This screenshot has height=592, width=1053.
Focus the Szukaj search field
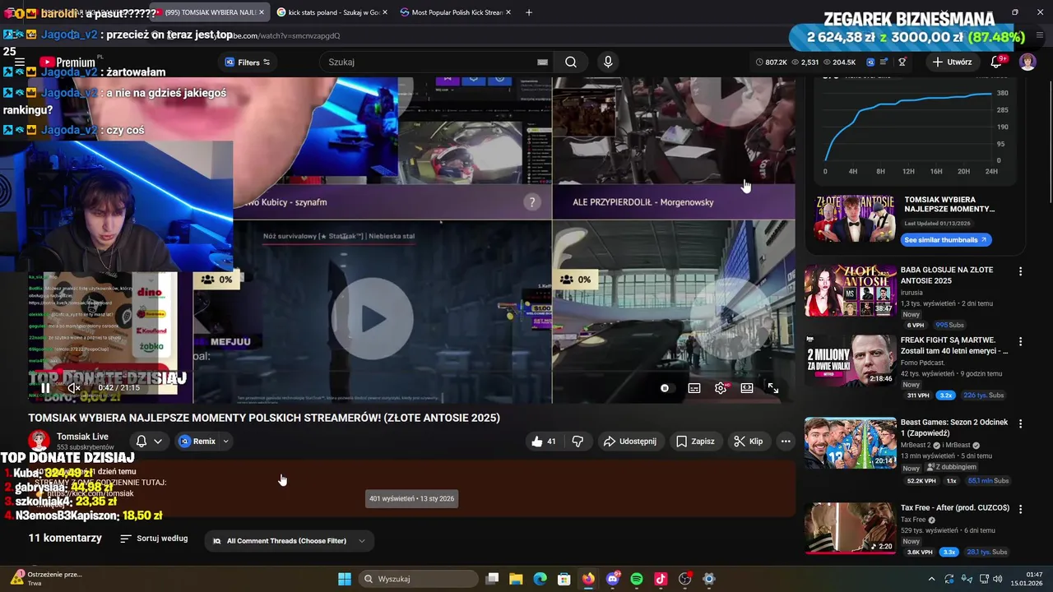tap(428, 62)
